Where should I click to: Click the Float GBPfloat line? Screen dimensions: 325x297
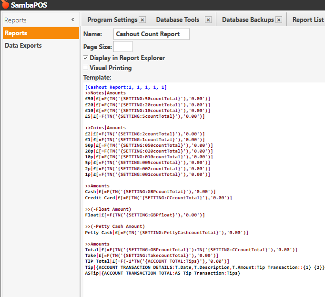point(145,215)
